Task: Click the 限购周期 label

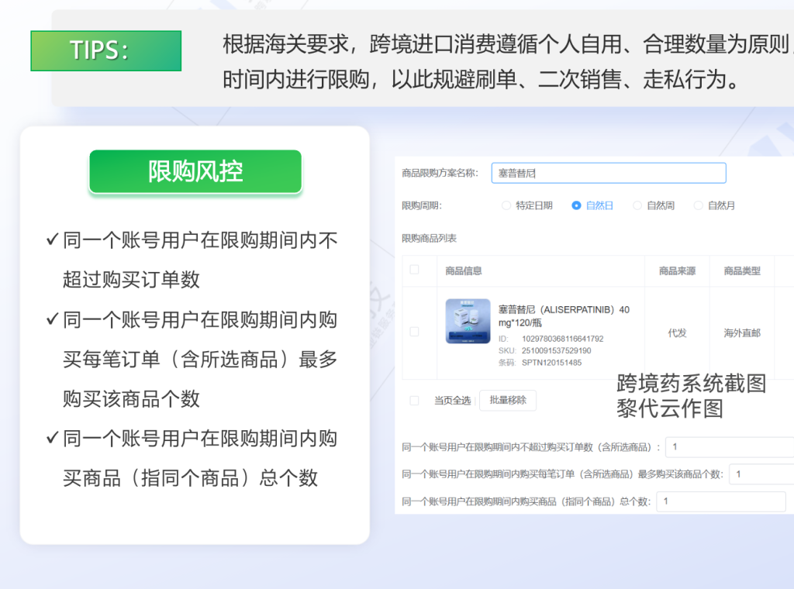Action: tap(422, 205)
